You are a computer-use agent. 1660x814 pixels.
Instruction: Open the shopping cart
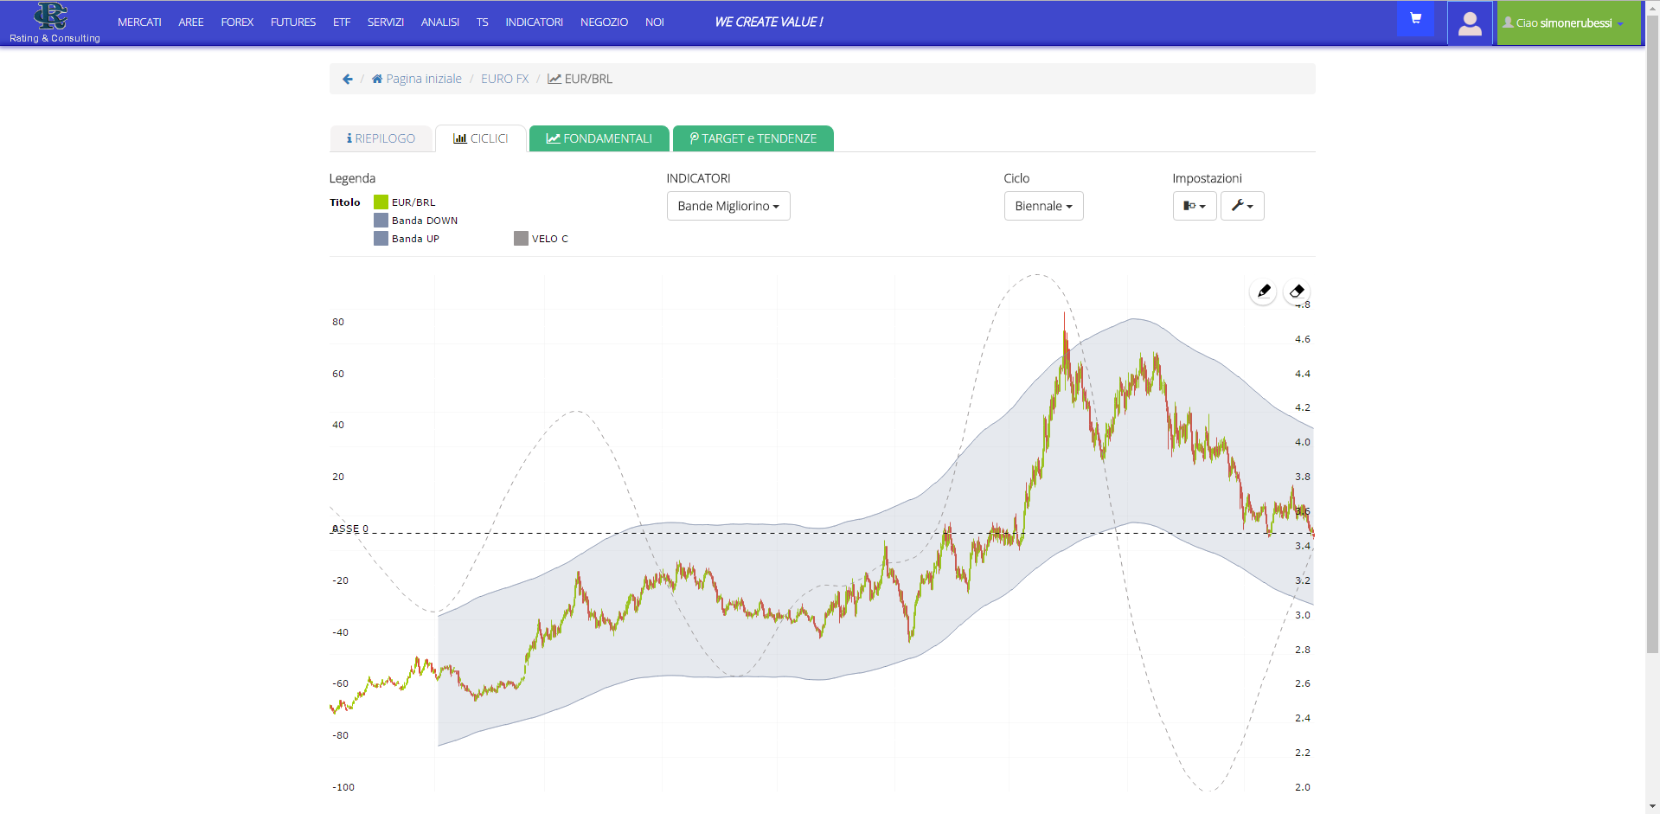(x=1415, y=18)
